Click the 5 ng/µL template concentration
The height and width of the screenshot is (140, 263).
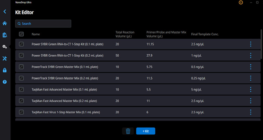tap(196, 89)
